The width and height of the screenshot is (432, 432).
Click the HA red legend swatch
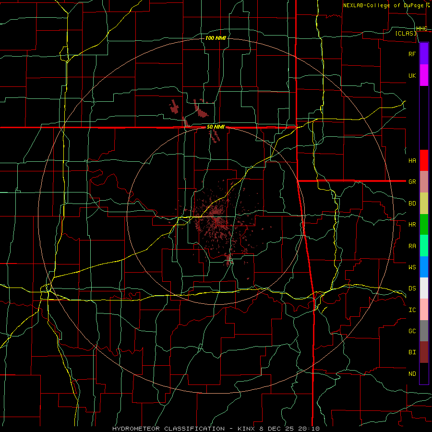pyautogui.click(x=424, y=160)
